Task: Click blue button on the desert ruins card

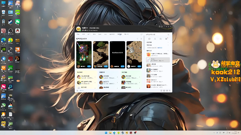Action: tap(139, 66)
